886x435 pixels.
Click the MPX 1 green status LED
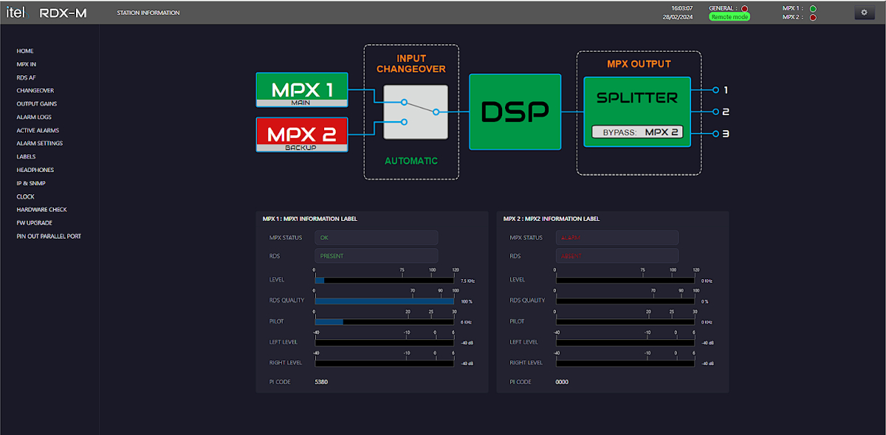[813, 9]
